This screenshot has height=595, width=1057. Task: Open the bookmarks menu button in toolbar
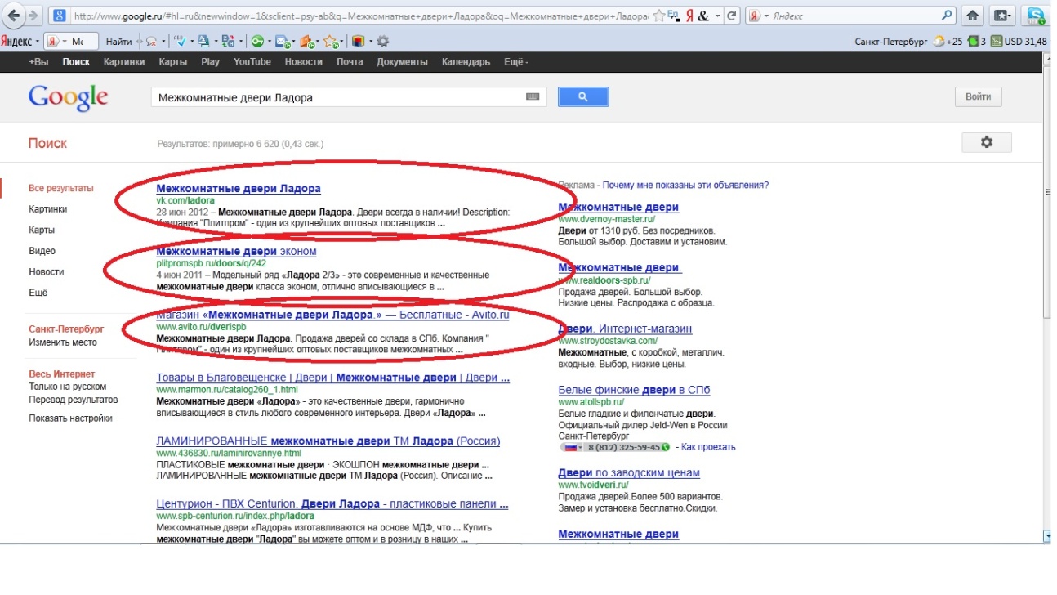click(x=1002, y=16)
